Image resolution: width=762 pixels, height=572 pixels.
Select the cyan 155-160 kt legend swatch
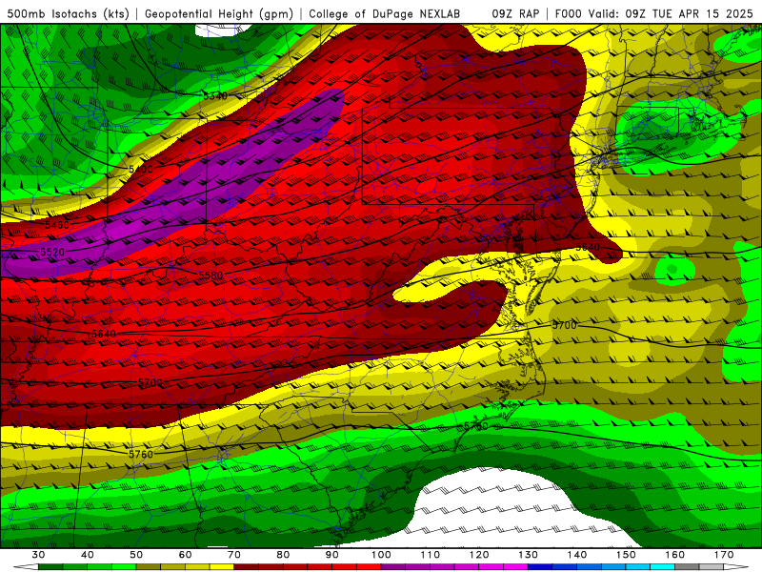[662, 567]
